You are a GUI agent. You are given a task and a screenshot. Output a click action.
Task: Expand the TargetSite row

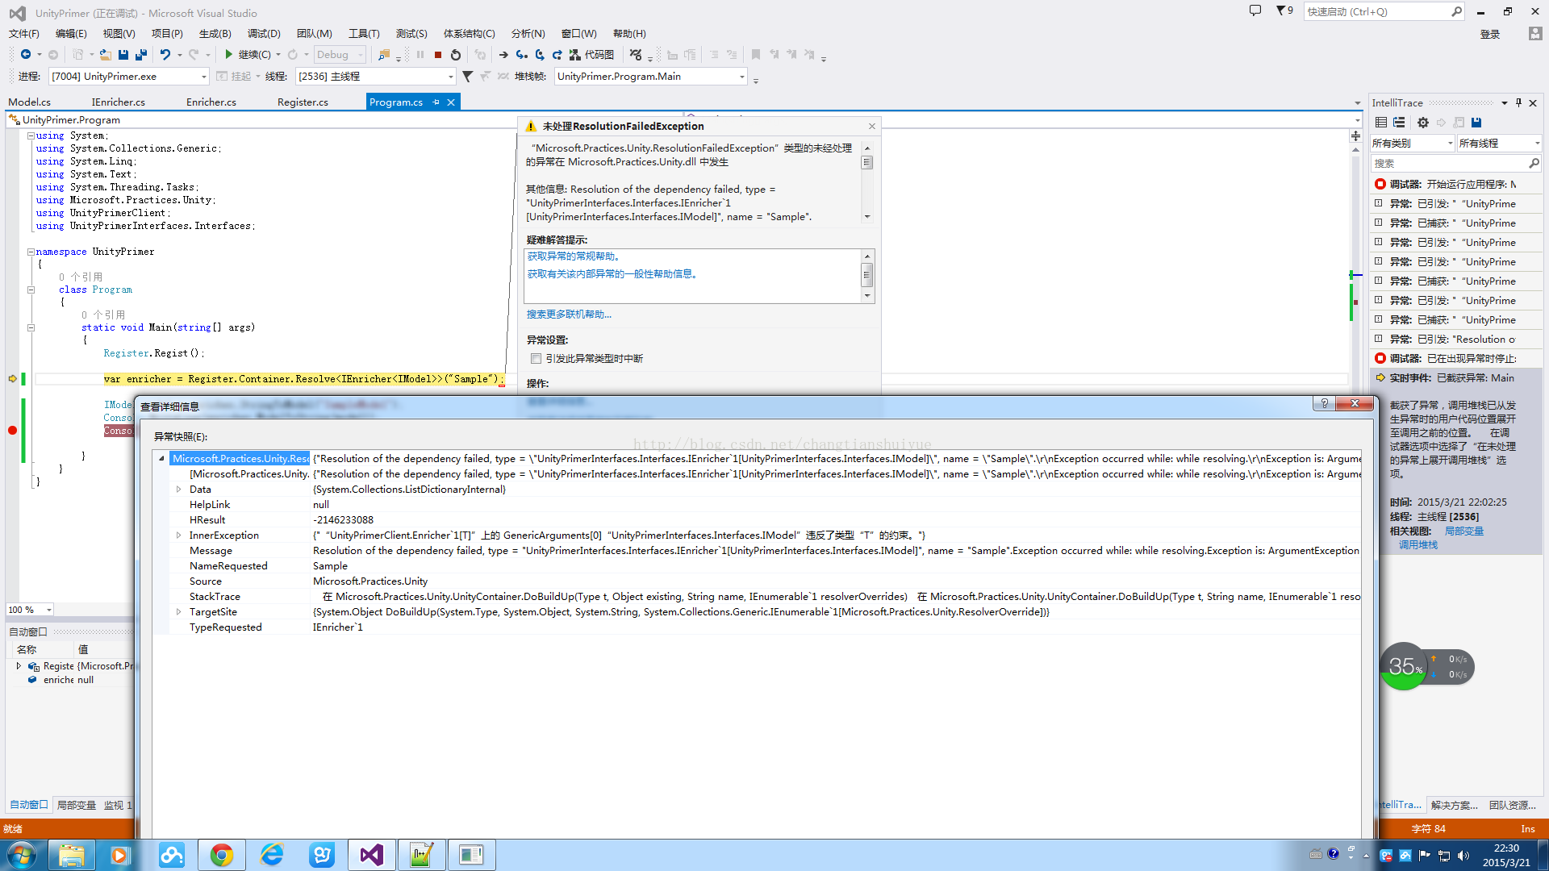coord(178,611)
